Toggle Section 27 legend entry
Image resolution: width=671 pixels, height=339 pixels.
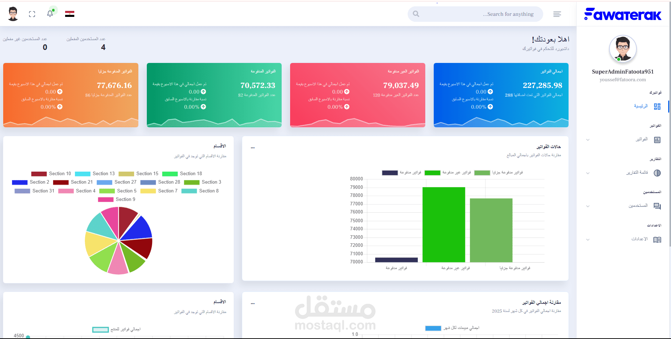(117, 182)
